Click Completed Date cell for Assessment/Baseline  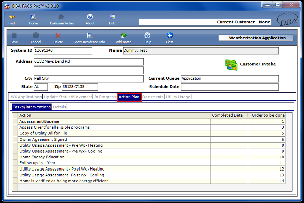point(229,121)
